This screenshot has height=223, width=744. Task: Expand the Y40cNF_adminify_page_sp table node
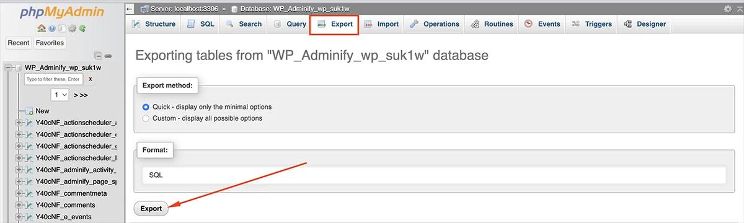click(x=19, y=181)
